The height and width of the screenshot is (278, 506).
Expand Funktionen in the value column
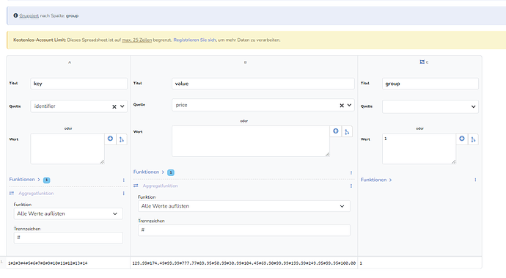[149, 172]
